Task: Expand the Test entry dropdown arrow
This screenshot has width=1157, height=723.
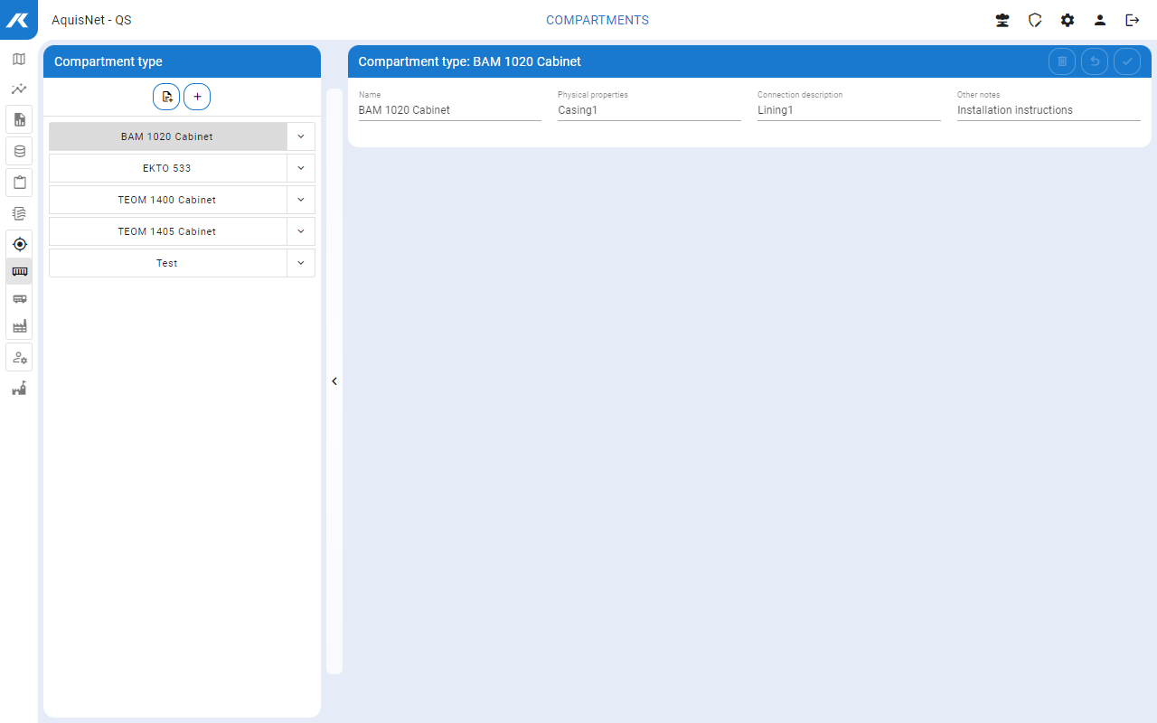Action: [301, 263]
